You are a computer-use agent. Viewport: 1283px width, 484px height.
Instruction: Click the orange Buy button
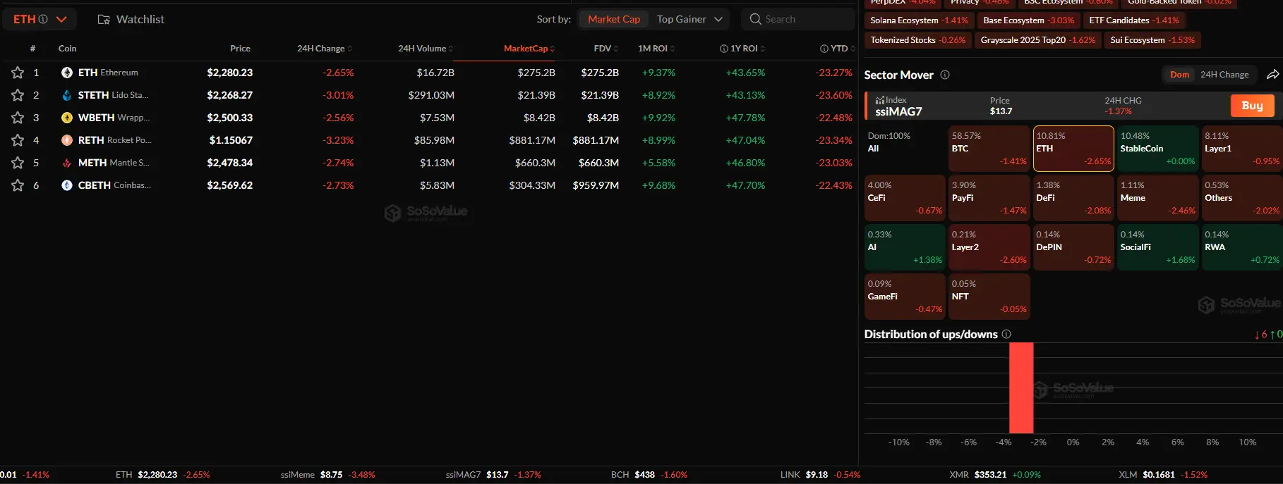tap(1252, 106)
